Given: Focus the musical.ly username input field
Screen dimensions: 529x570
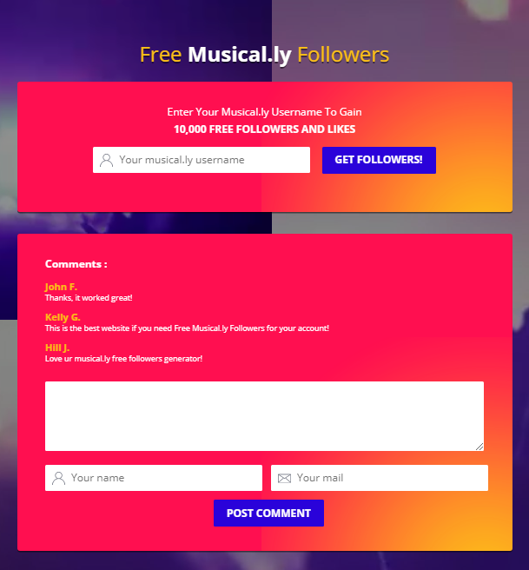Looking at the screenshot, I should [202, 160].
